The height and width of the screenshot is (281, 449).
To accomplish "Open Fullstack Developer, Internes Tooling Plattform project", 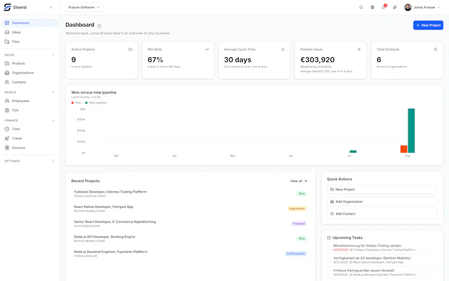I will click(x=190, y=194).
